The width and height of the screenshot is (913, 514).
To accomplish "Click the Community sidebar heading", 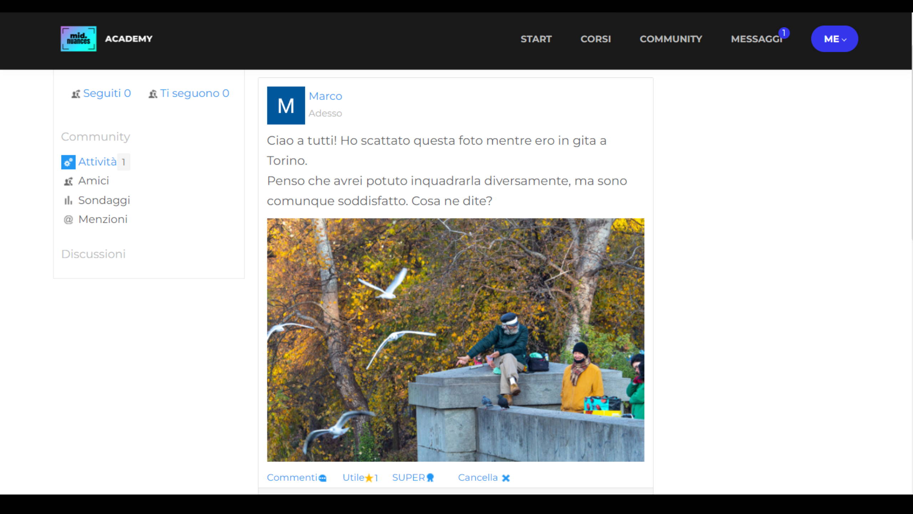I will [x=96, y=137].
